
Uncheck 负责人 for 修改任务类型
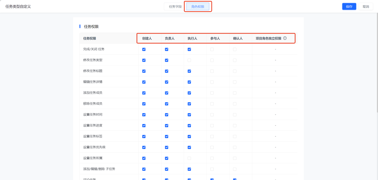pos(167,60)
